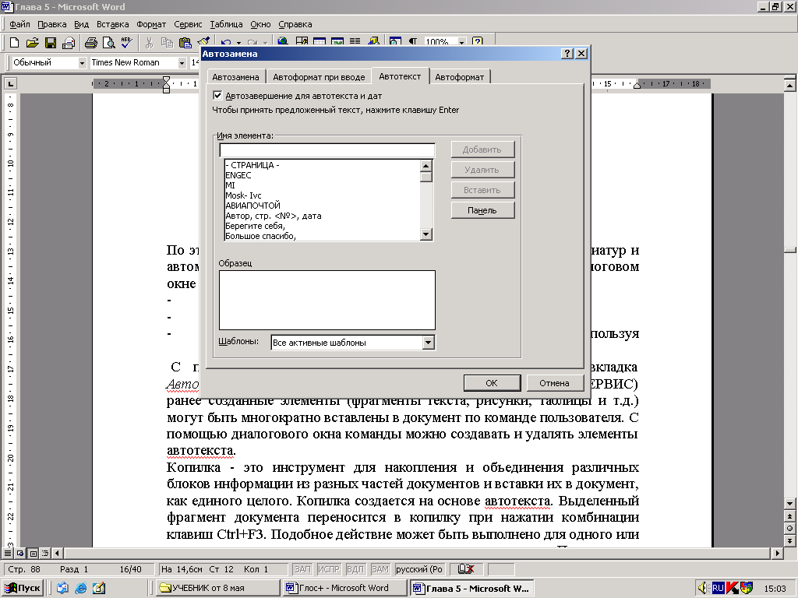Switch to Web Layout view button
Screen dimensions: 798x598
(20, 553)
